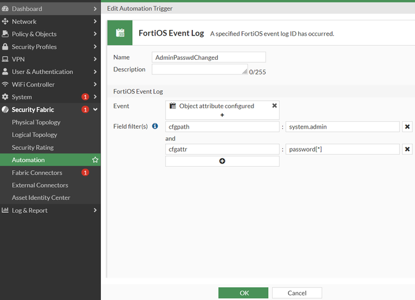Add another event with the plus sign
This screenshot has width=415, height=300.
(x=222, y=115)
